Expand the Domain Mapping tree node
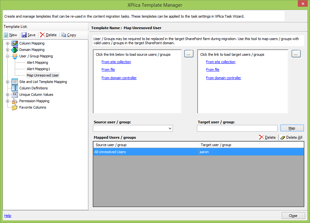Viewport: 310px width, 223px height. click(7, 50)
